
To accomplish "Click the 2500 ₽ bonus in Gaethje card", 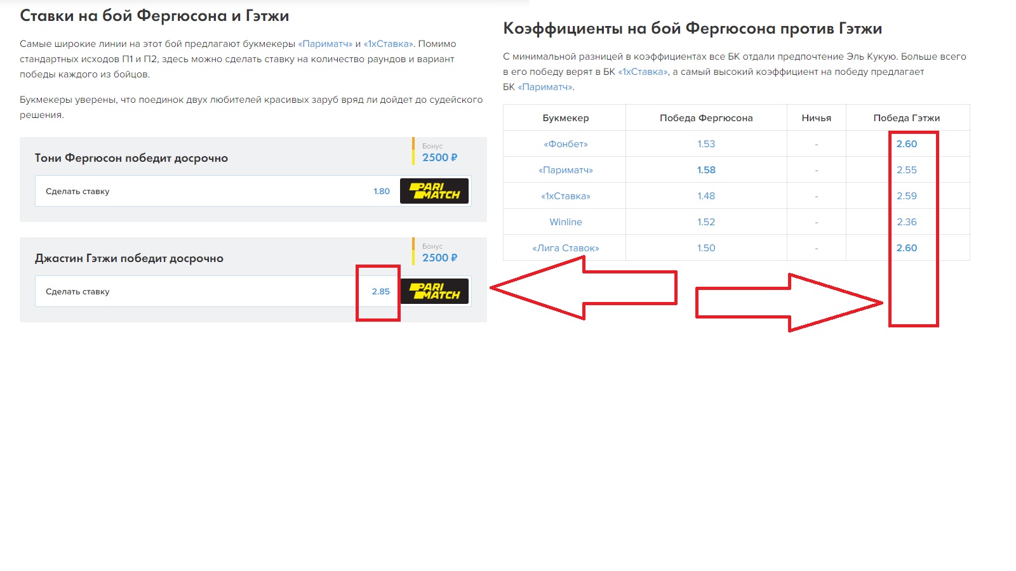I will click(439, 258).
